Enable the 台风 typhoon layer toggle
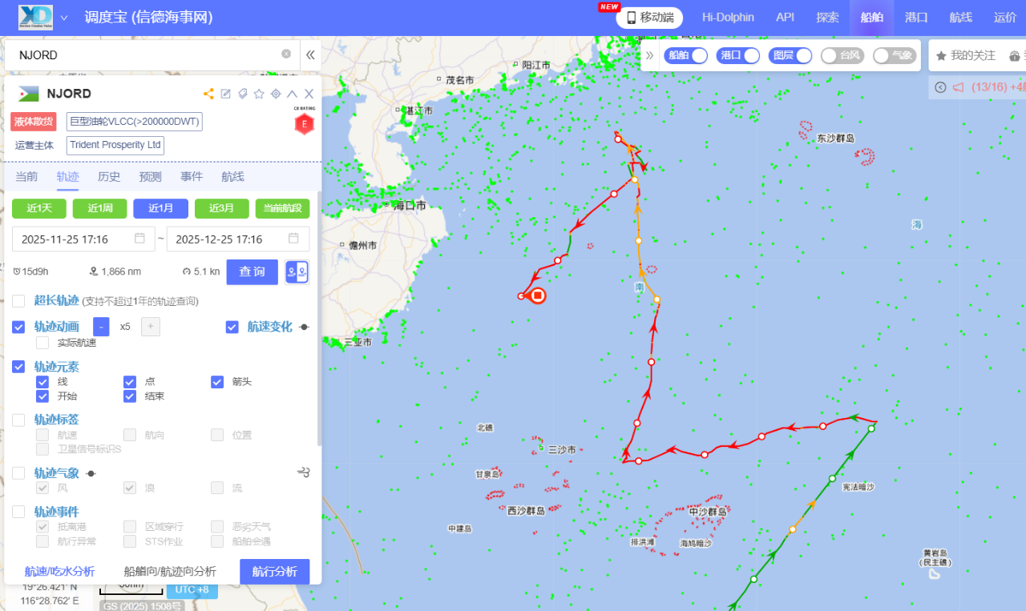Image resolution: width=1026 pixels, height=611 pixels. (842, 55)
